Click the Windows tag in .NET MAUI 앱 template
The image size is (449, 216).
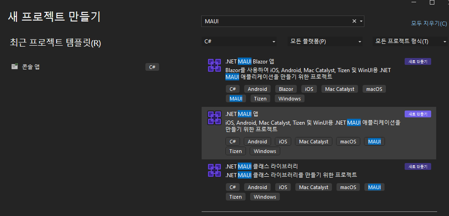(x=265, y=151)
